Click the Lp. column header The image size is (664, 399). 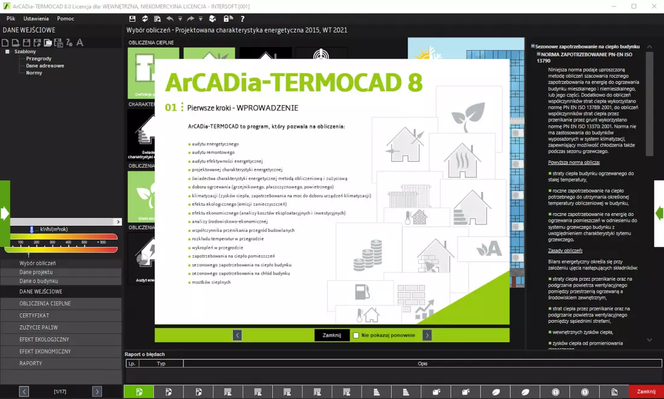(x=132, y=363)
